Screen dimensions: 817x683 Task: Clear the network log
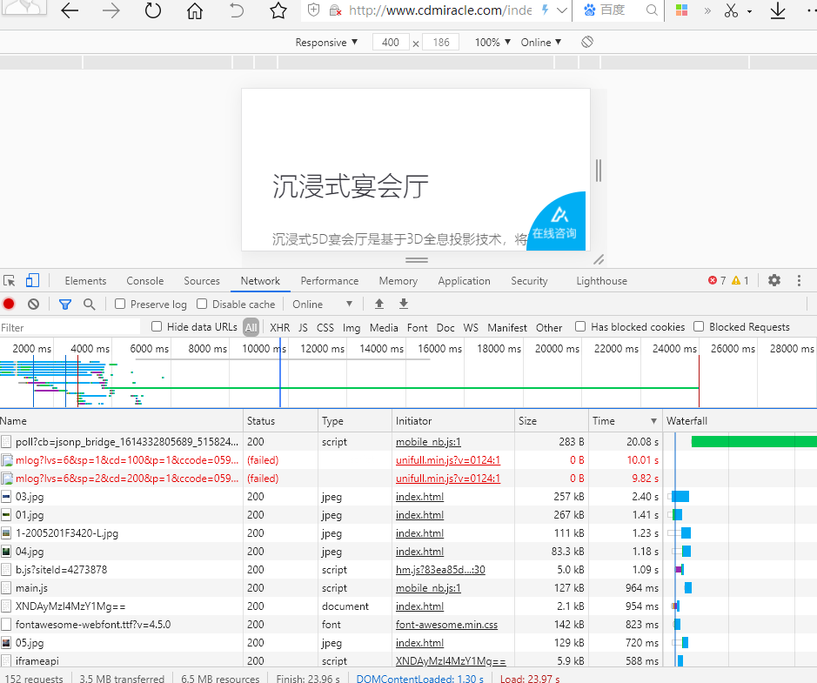click(33, 304)
